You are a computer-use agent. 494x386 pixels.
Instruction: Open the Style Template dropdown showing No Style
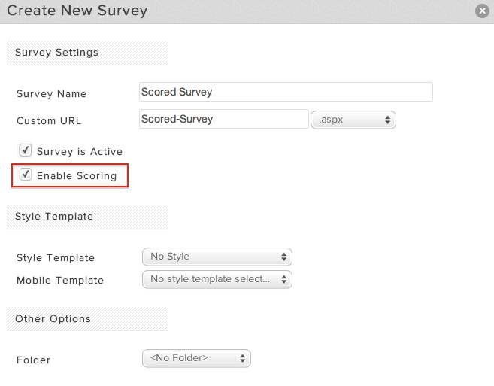click(x=217, y=257)
